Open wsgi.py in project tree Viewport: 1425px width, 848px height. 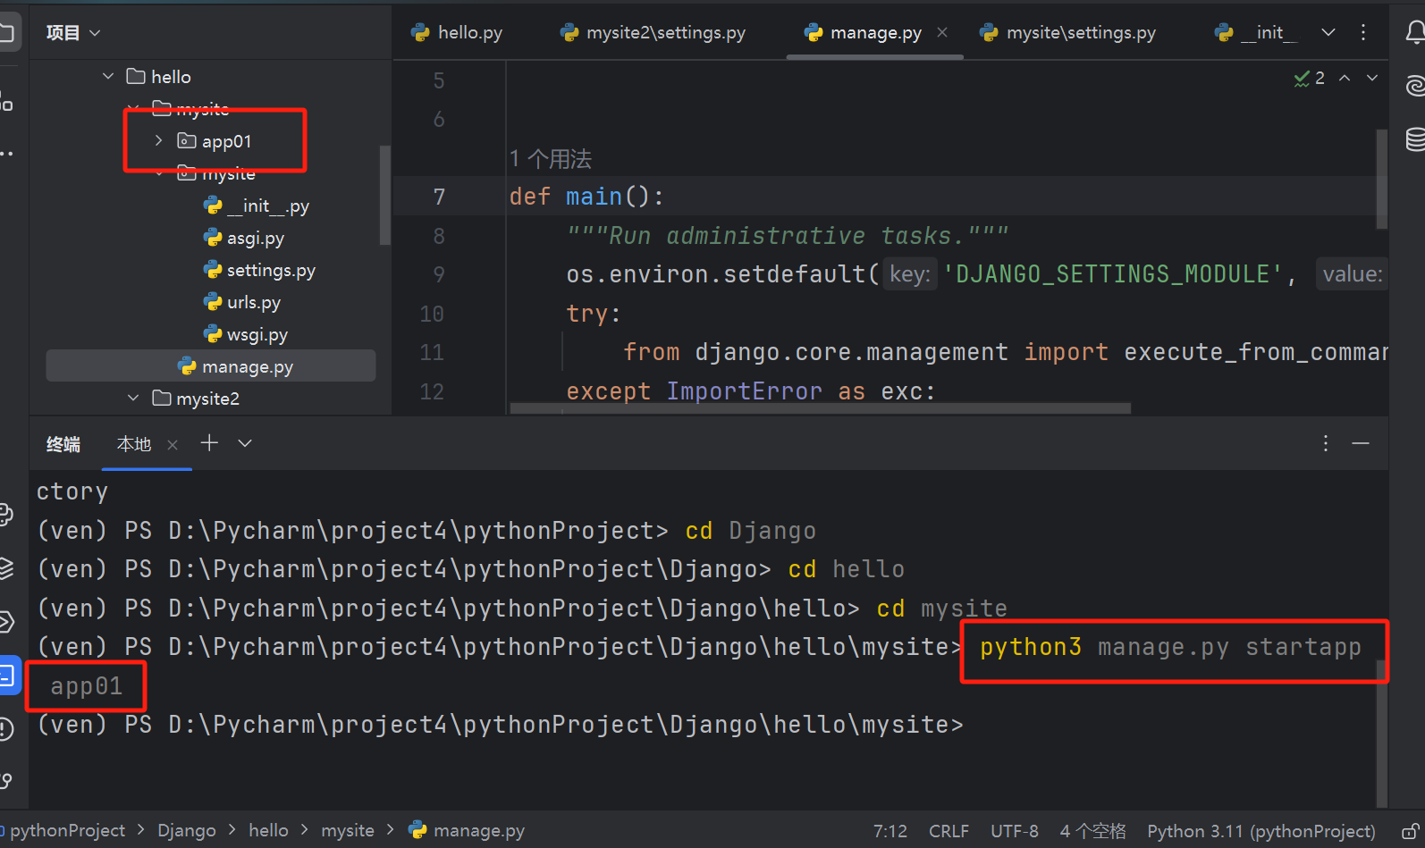[245, 335]
